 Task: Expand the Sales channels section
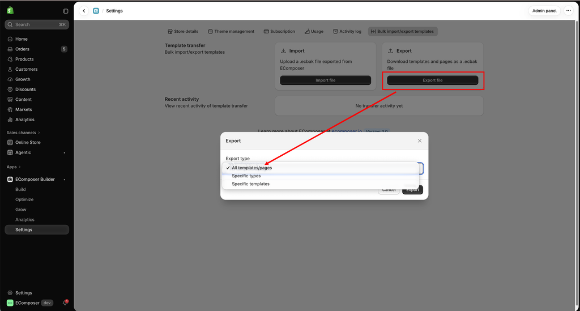pos(23,133)
